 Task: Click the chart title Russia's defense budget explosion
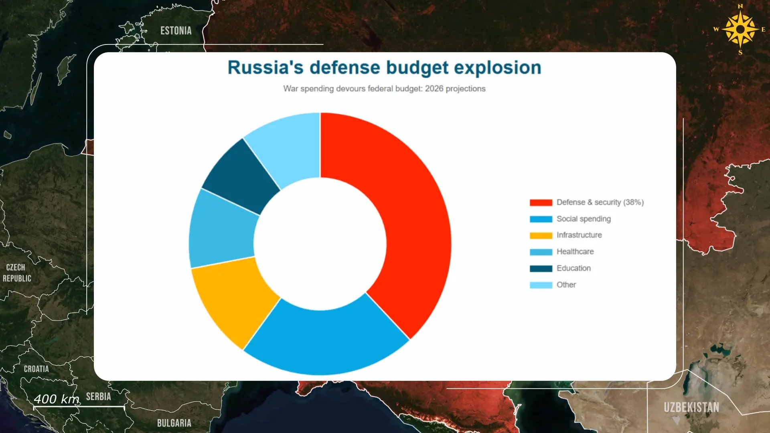click(x=384, y=67)
